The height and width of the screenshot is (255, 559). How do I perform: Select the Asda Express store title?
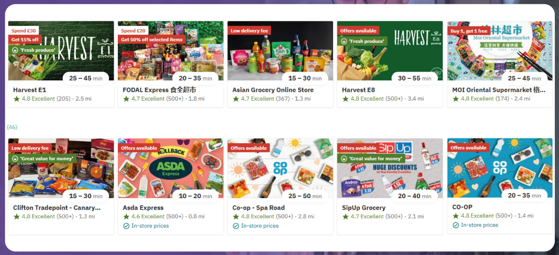pyautogui.click(x=143, y=207)
